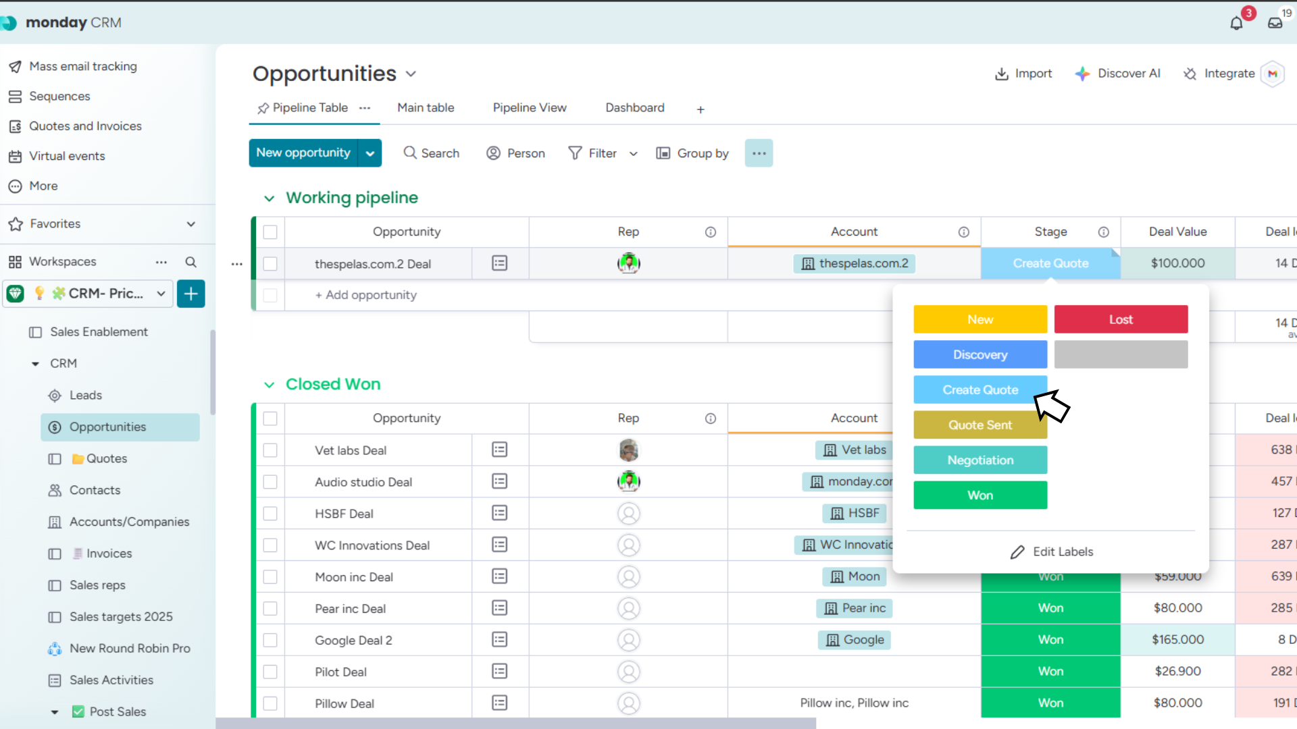Open New opportunity dropdown arrow
This screenshot has width=1297, height=729.
(370, 153)
